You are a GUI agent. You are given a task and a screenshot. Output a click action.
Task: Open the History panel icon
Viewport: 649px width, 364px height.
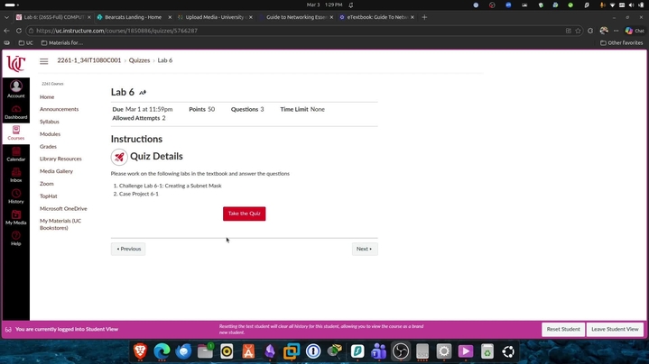[x=15, y=196]
